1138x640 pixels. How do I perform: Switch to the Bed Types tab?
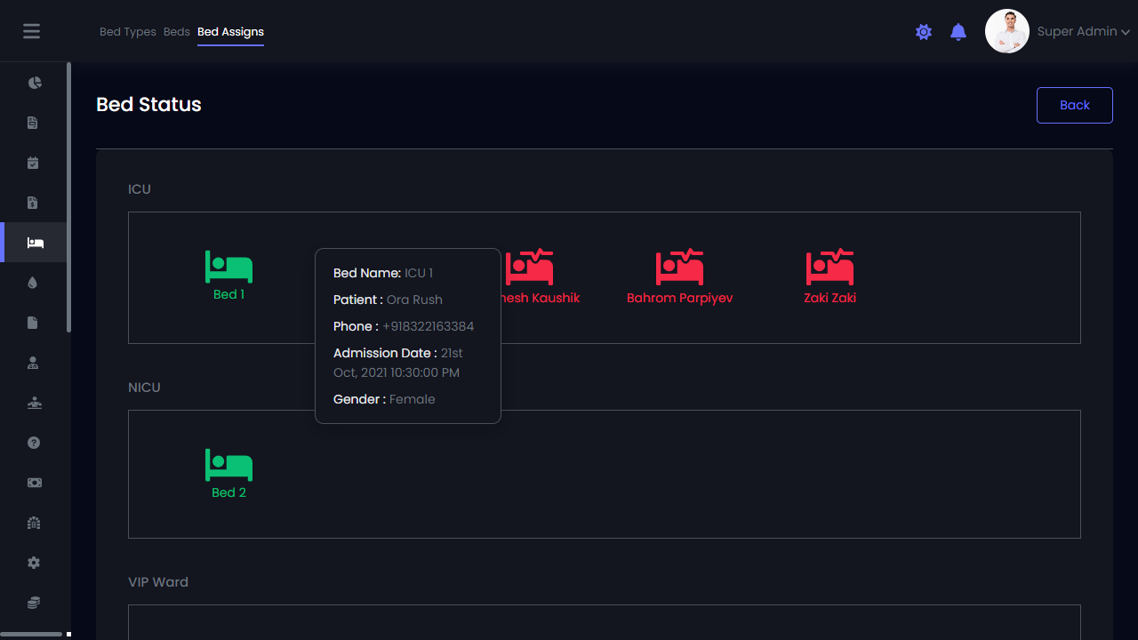tap(128, 32)
